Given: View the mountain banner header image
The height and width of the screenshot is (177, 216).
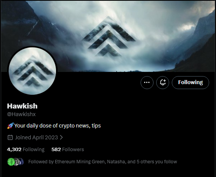Looking at the screenshot, I should (108, 36).
